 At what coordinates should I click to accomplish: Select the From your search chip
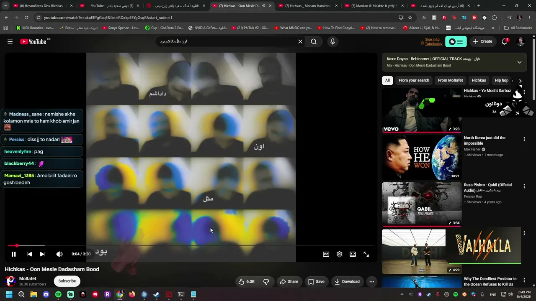point(414,80)
